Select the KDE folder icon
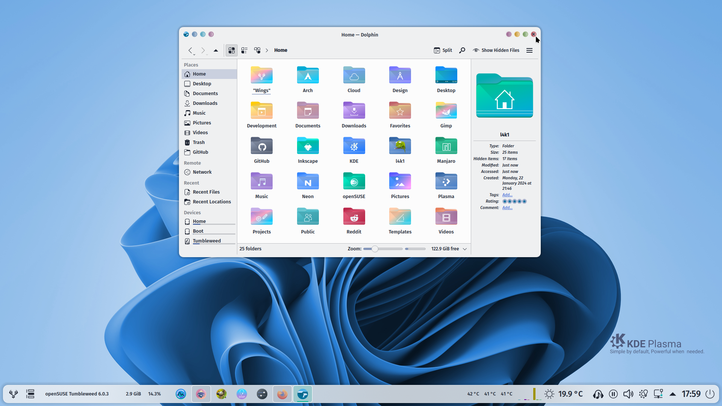This screenshot has height=406, width=722. pyautogui.click(x=354, y=146)
